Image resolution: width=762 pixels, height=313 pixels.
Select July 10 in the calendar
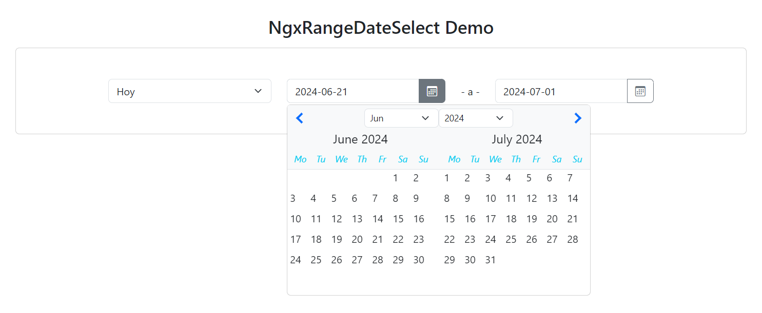(x=491, y=199)
